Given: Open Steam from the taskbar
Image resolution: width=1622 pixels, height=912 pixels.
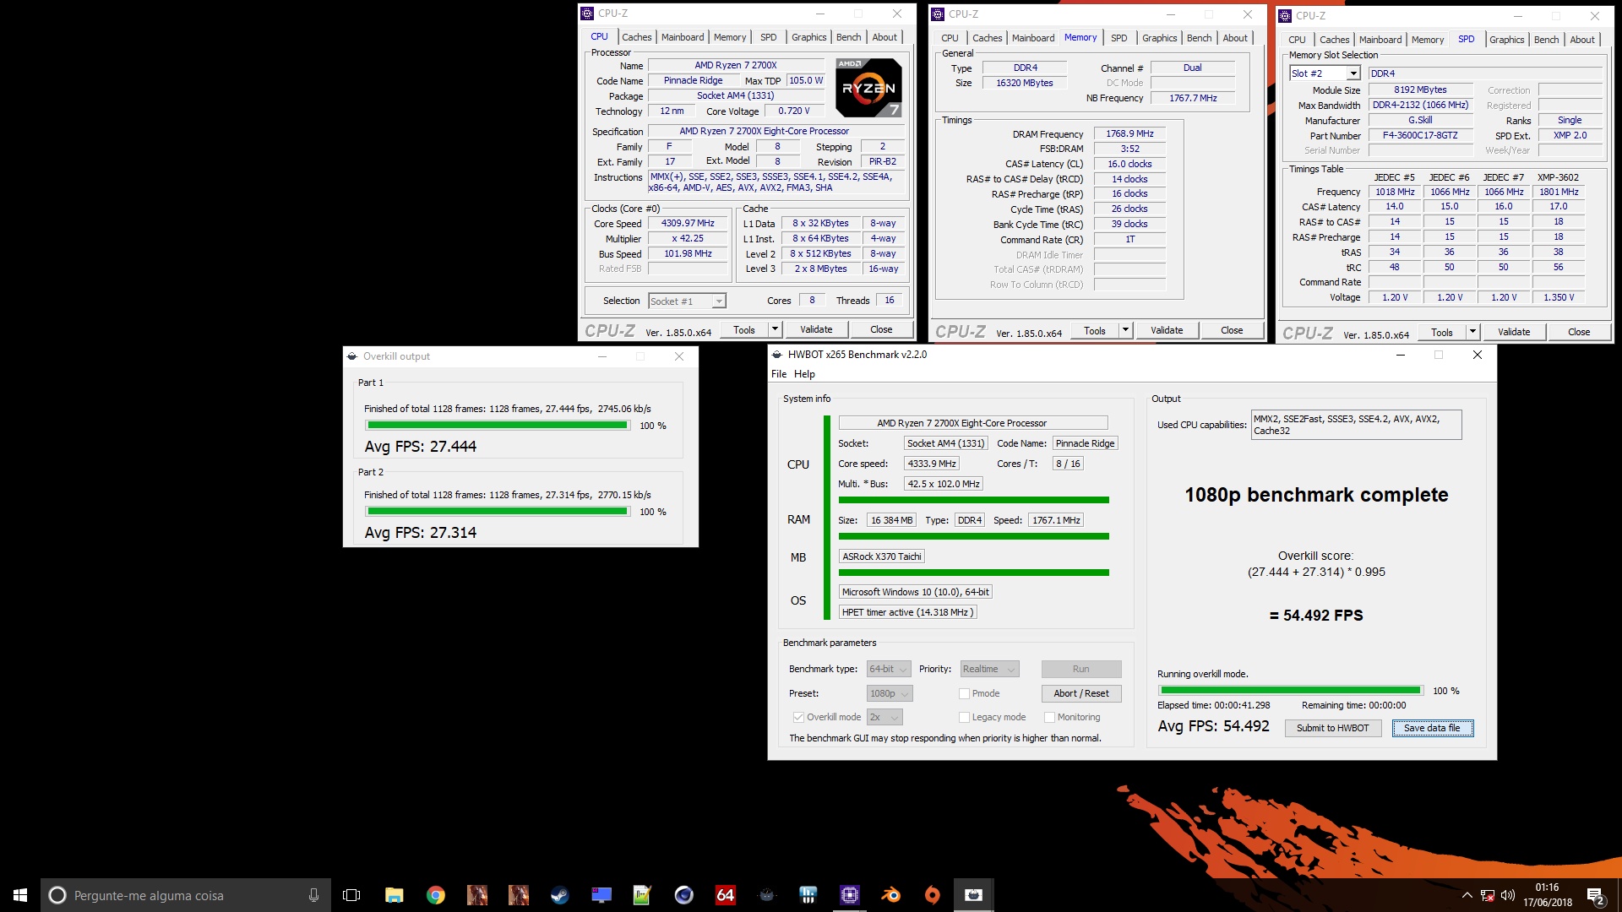Looking at the screenshot, I should 559,895.
